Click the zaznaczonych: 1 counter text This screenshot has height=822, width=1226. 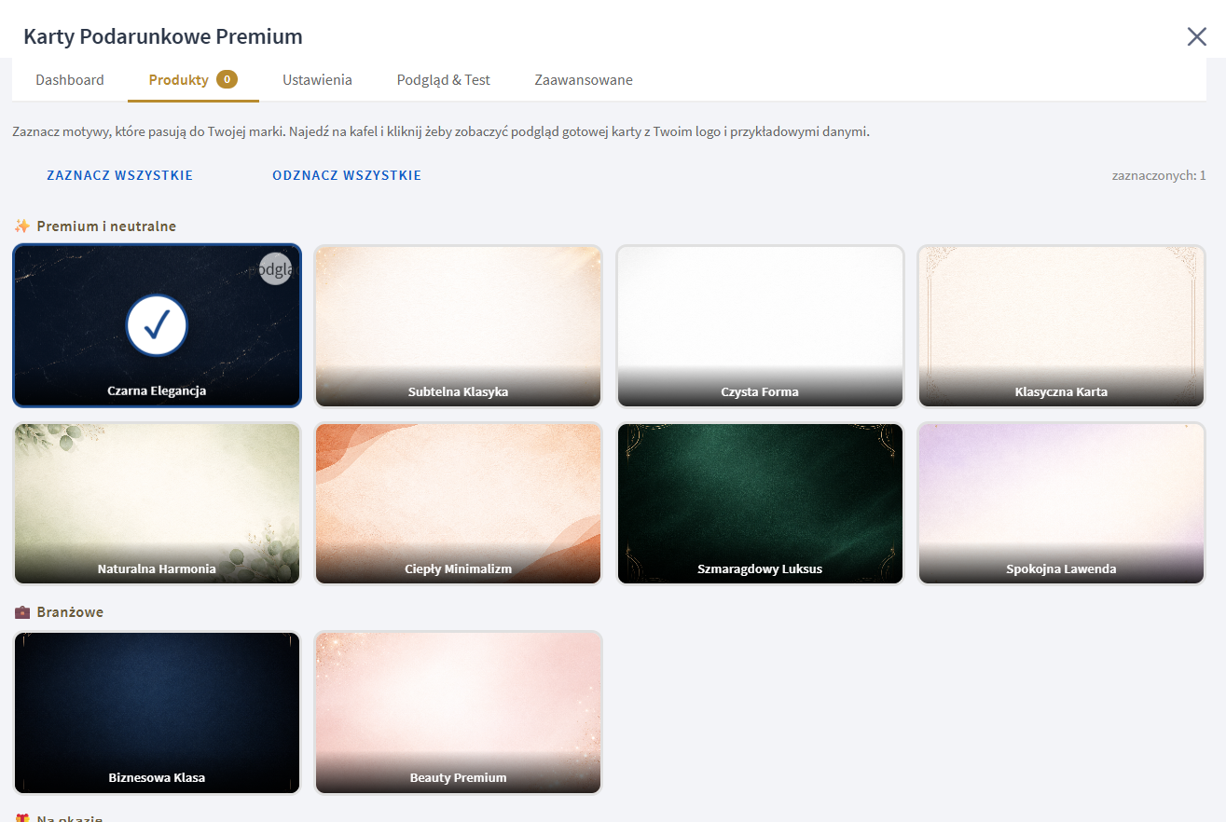point(1157,175)
